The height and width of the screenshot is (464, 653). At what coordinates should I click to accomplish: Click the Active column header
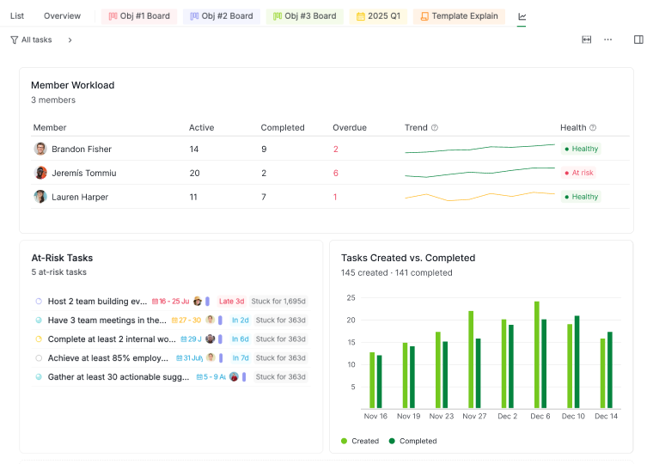point(202,128)
